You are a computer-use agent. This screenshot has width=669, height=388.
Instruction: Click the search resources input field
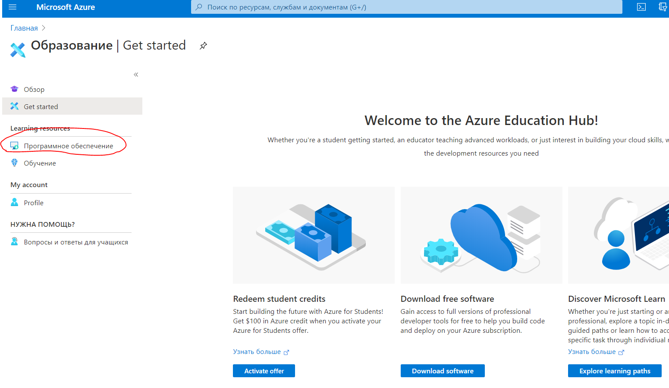(x=406, y=7)
